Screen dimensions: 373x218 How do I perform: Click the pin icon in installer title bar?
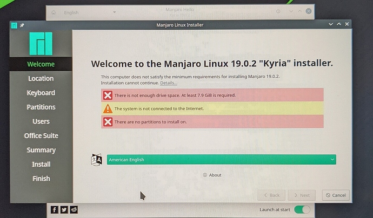pos(22,25)
